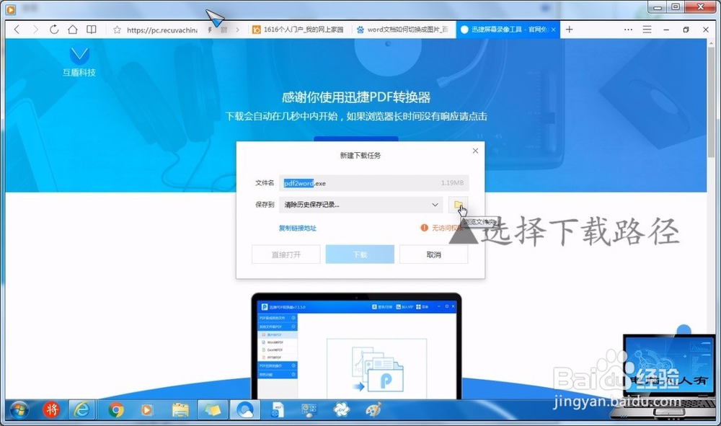
Task: Click the lightning speed mode icon
Action: pos(210,30)
